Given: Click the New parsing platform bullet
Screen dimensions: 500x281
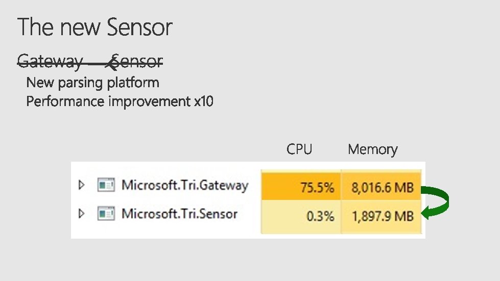Looking at the screenshot, I should tap(92, 82).
